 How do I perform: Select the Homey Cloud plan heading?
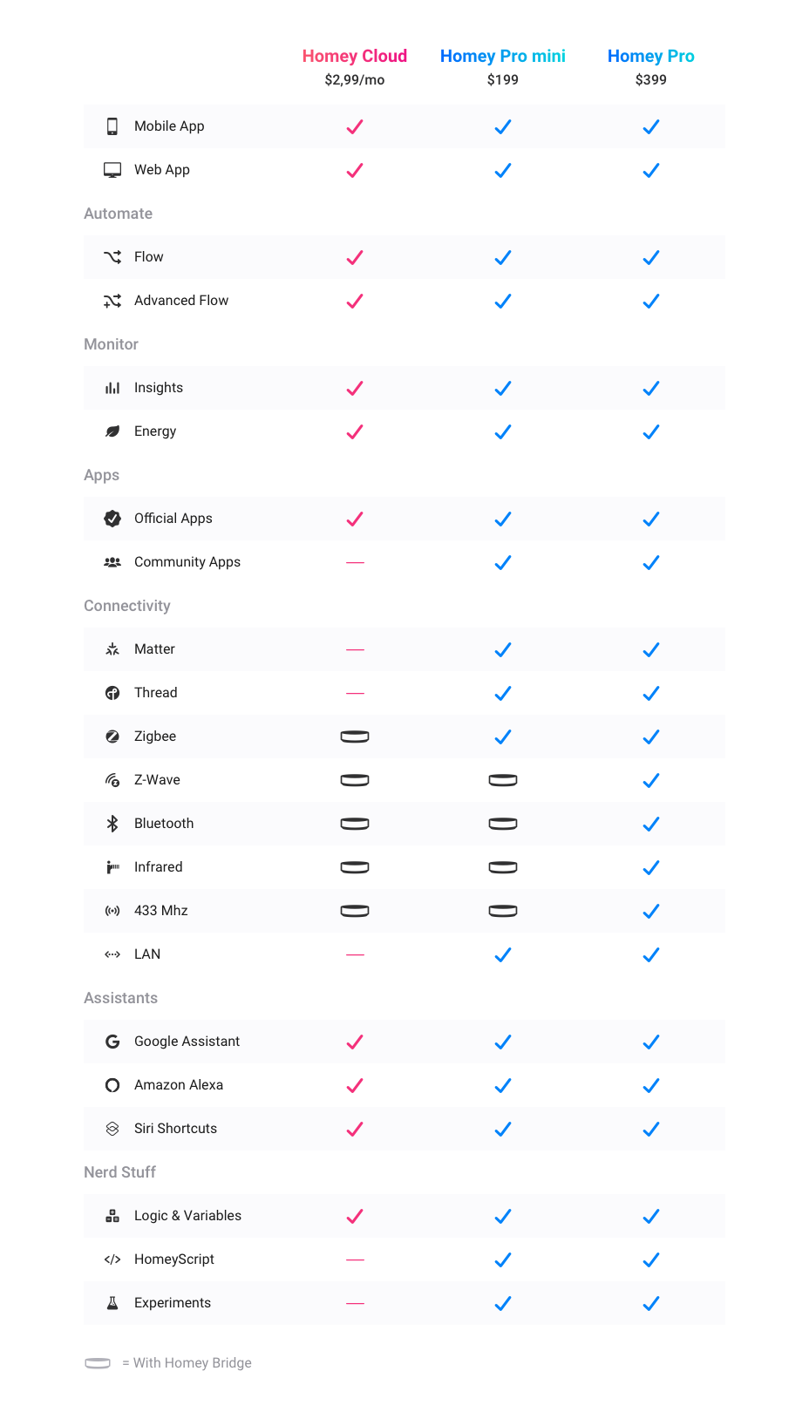click(355, 57)
